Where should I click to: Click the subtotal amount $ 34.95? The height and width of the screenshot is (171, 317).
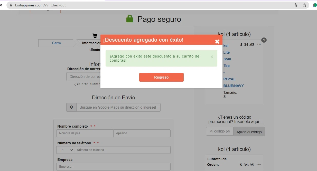(247, 165)
